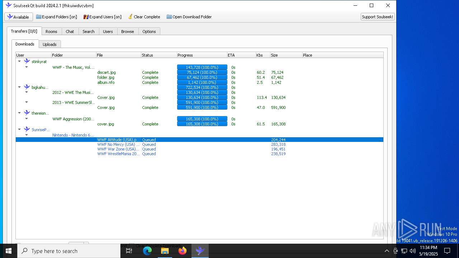Image resolution: width=459 pixels, height=258 pixels.
Task: Click the Available status bird icon
Action: [10, 17]
